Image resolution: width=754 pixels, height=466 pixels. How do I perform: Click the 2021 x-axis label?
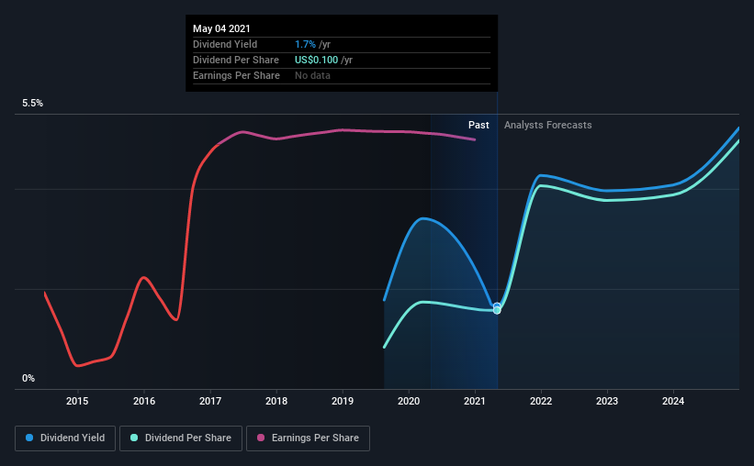click(475, 401)
